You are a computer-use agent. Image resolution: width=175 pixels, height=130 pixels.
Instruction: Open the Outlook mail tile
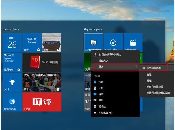[32, 43]
